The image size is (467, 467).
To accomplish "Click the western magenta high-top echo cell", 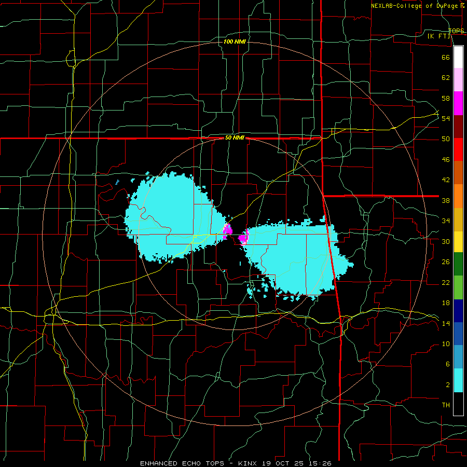I will pos(228,231).
